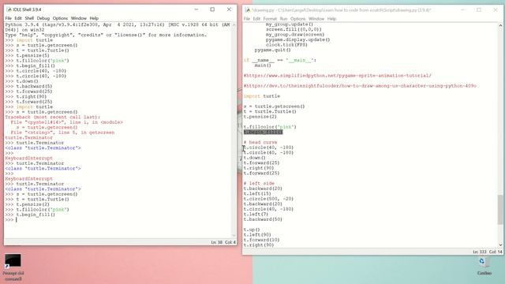Click t.left(15) line in editor
This screenshot has width=505, height=284.
tap(257, 194)
